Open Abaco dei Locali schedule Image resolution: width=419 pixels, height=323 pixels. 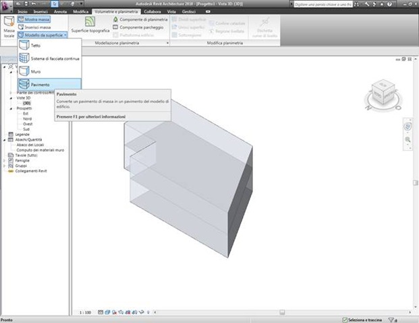[x=30, y=145]
